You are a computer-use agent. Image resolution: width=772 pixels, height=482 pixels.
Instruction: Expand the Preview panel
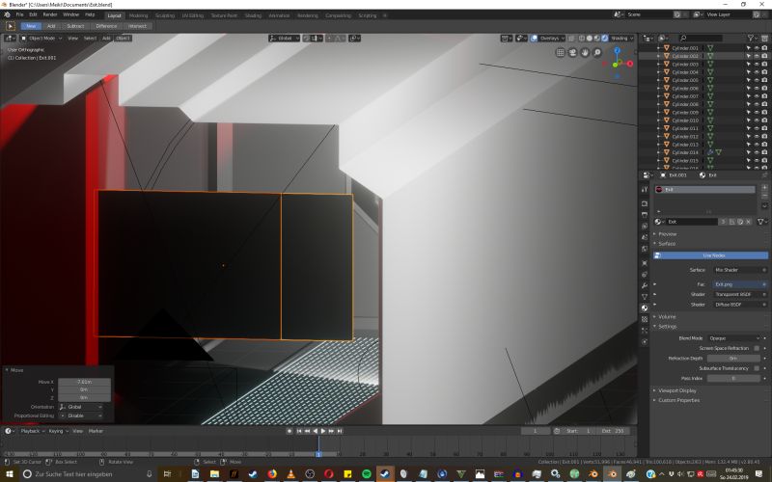pyautogui.click(x=666, y=234)
